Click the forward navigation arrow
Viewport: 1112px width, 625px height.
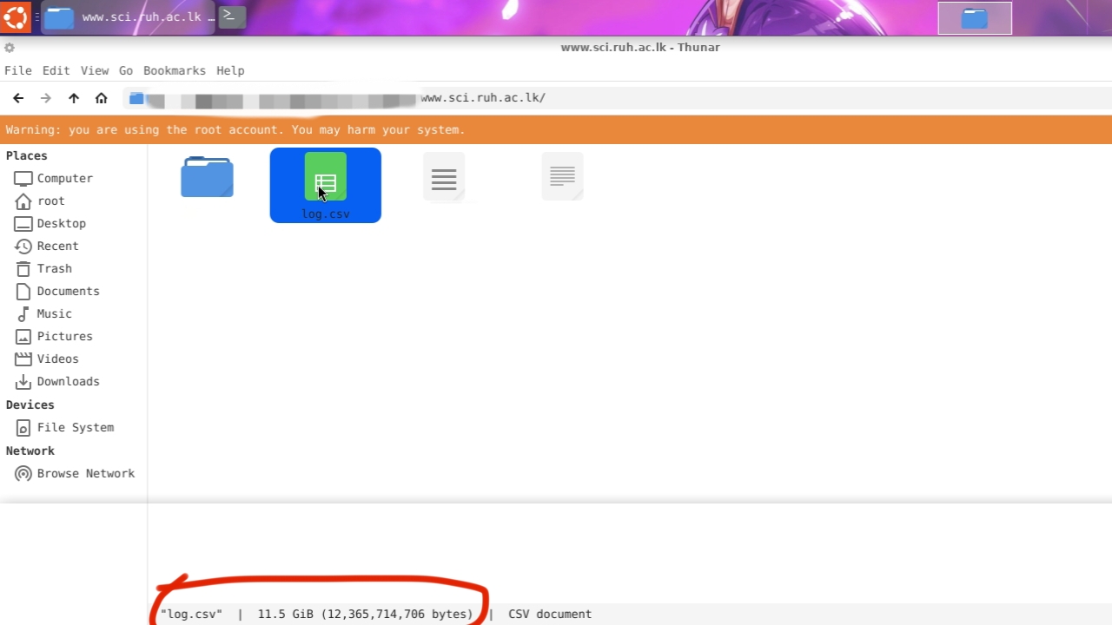point(46,98)
